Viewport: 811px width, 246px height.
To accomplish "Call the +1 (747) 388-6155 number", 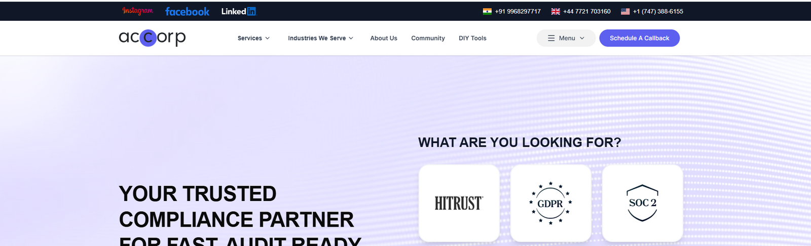I will point(658,11).
